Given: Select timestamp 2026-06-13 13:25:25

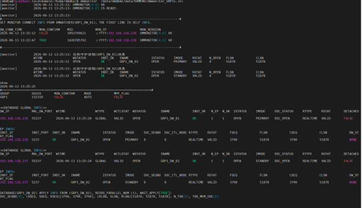Looking at the screenshot, I should click(18, 87).
